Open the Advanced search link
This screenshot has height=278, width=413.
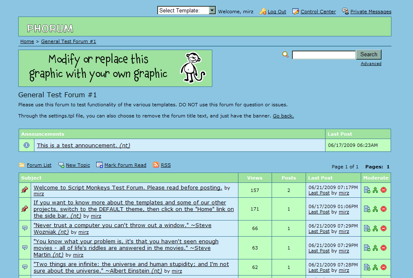click(x=371, y=64)
